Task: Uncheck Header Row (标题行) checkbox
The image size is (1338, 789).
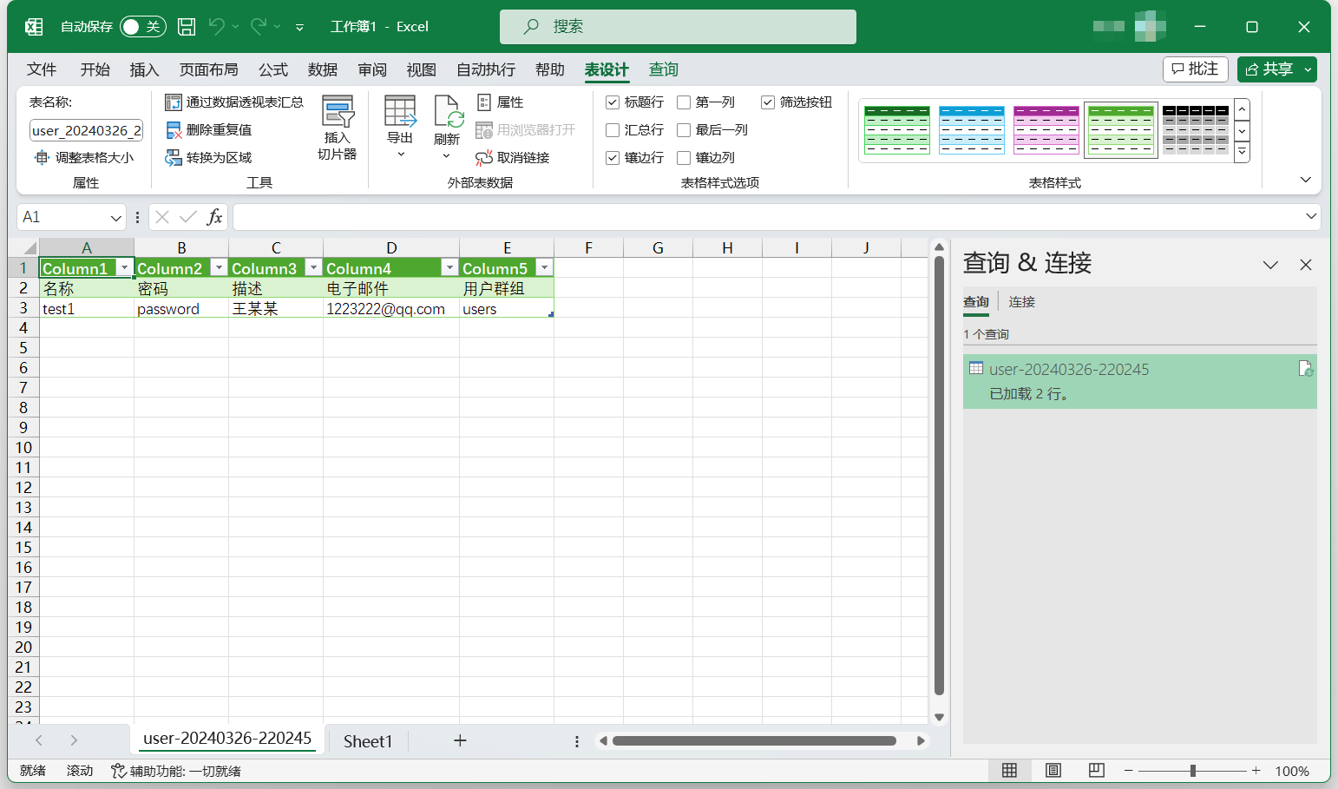Action: [x=613, y=102]
